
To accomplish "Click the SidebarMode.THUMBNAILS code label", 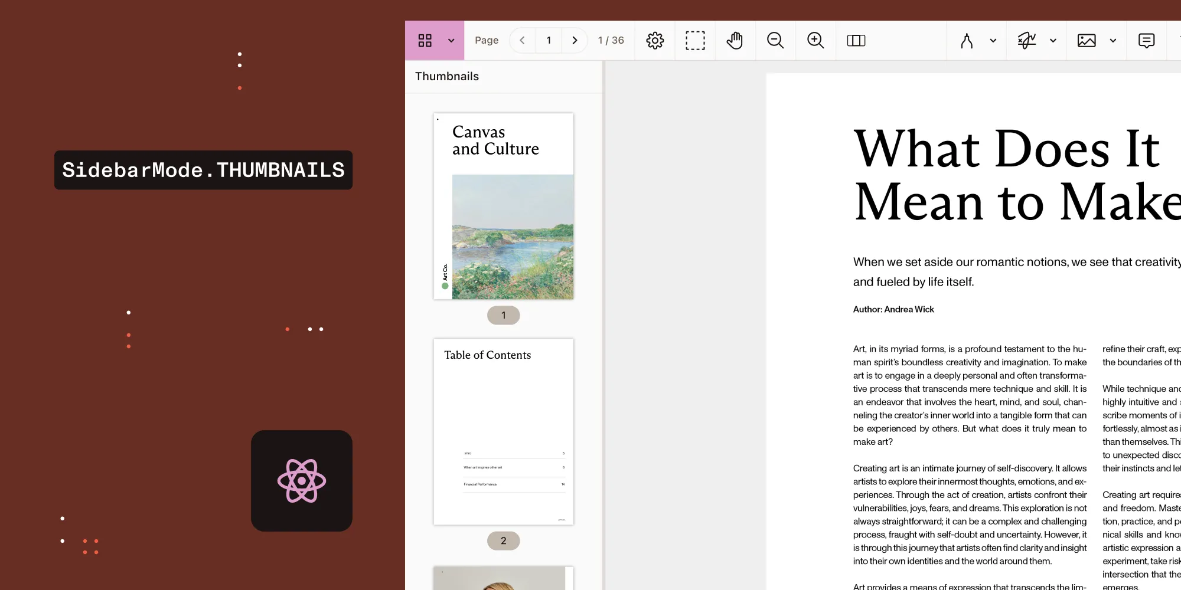I will click(203, 170).
